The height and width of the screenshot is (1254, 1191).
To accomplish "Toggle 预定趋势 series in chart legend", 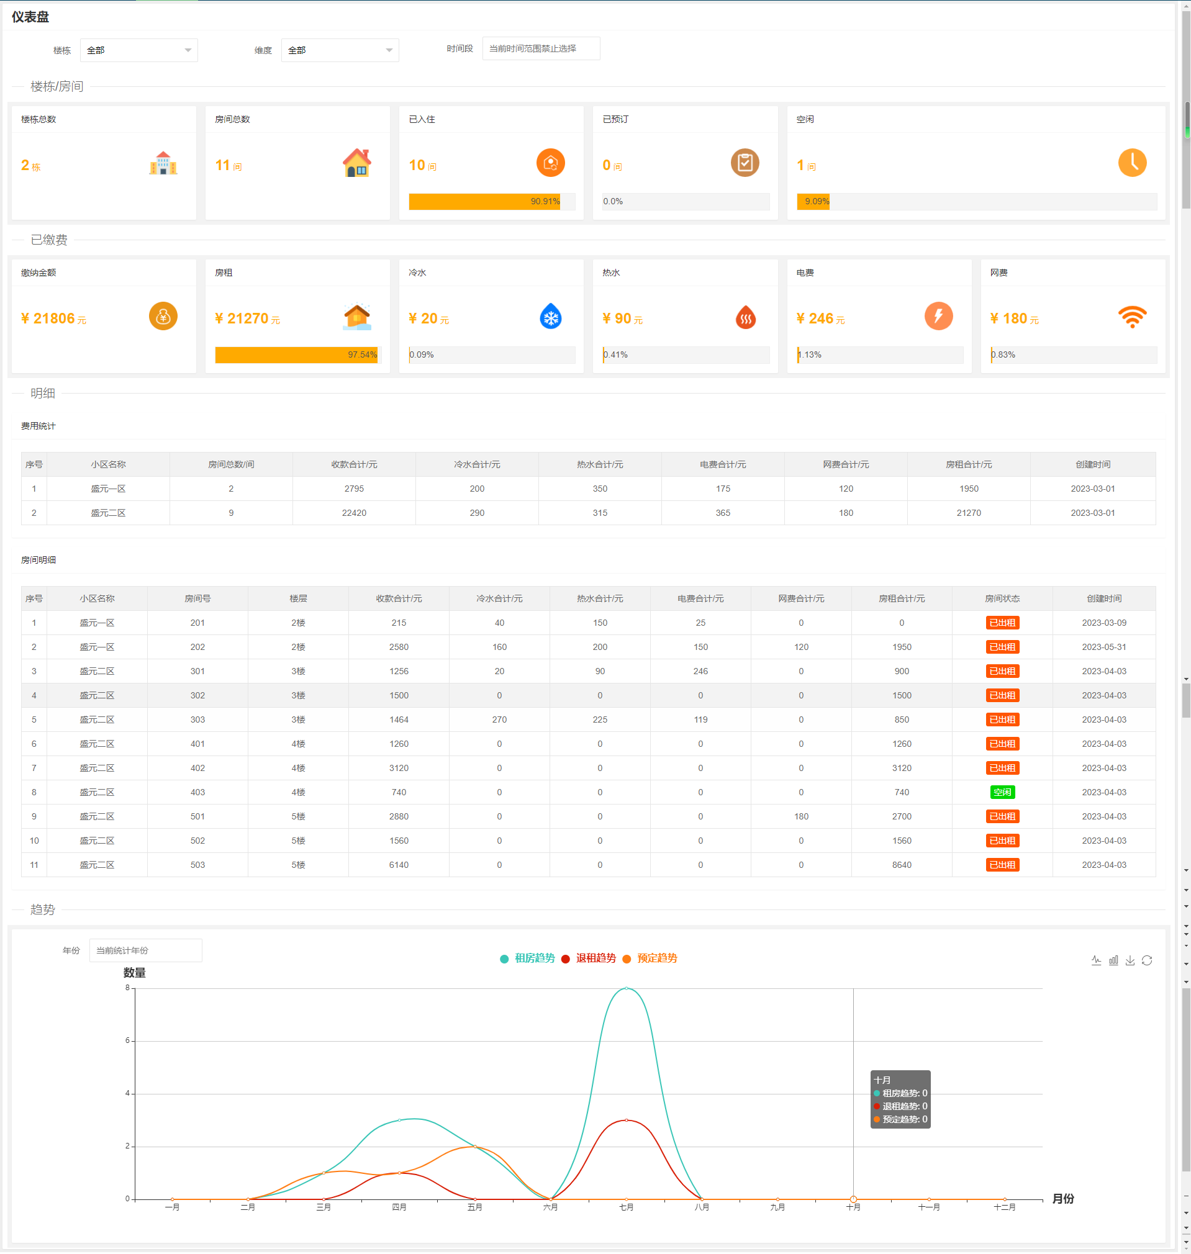I will [x=650, y=959].
